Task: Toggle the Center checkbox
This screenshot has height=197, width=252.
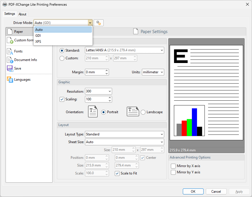Action: point(143,158)
